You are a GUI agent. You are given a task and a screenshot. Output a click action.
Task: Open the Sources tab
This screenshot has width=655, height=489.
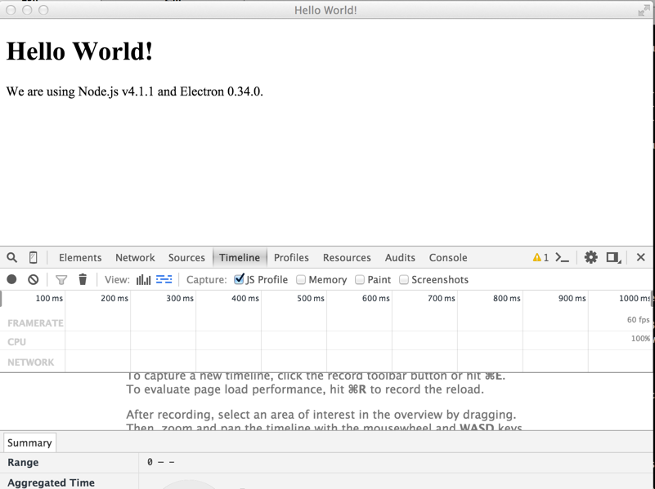[x=186, y=258]
